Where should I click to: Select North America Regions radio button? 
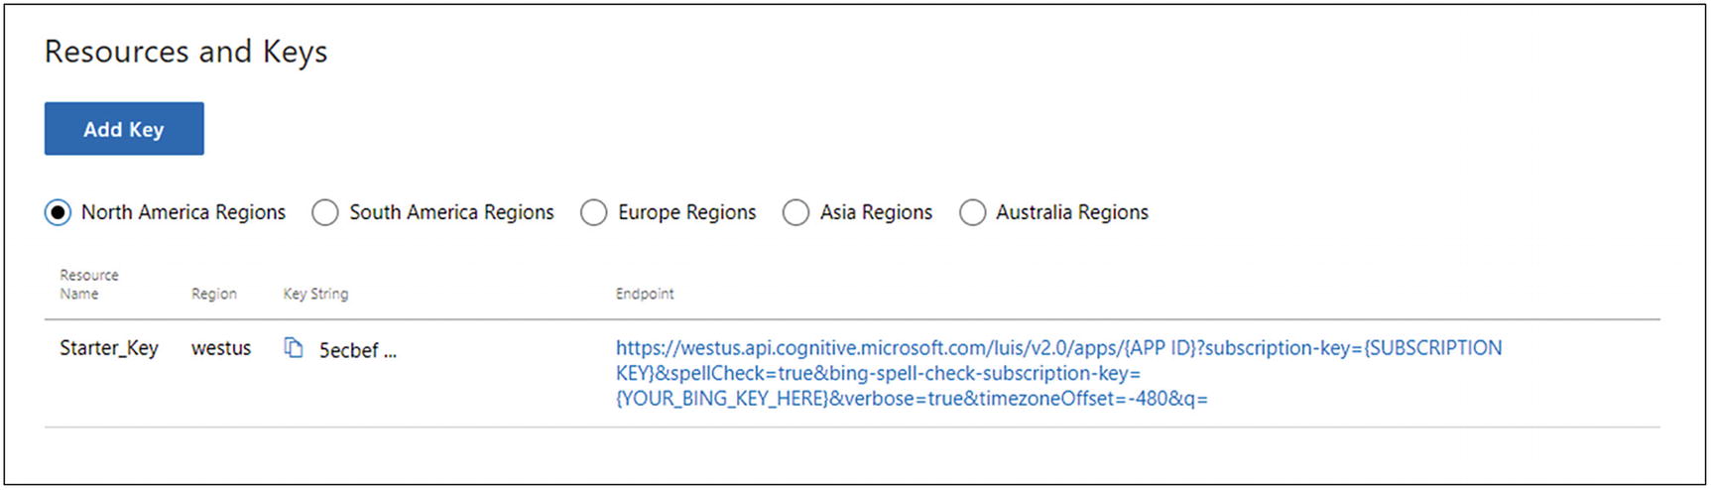[x=58, y=212]
